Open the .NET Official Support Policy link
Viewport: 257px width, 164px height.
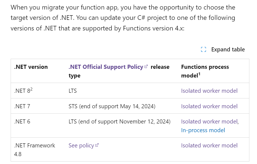tap(106, 67)
